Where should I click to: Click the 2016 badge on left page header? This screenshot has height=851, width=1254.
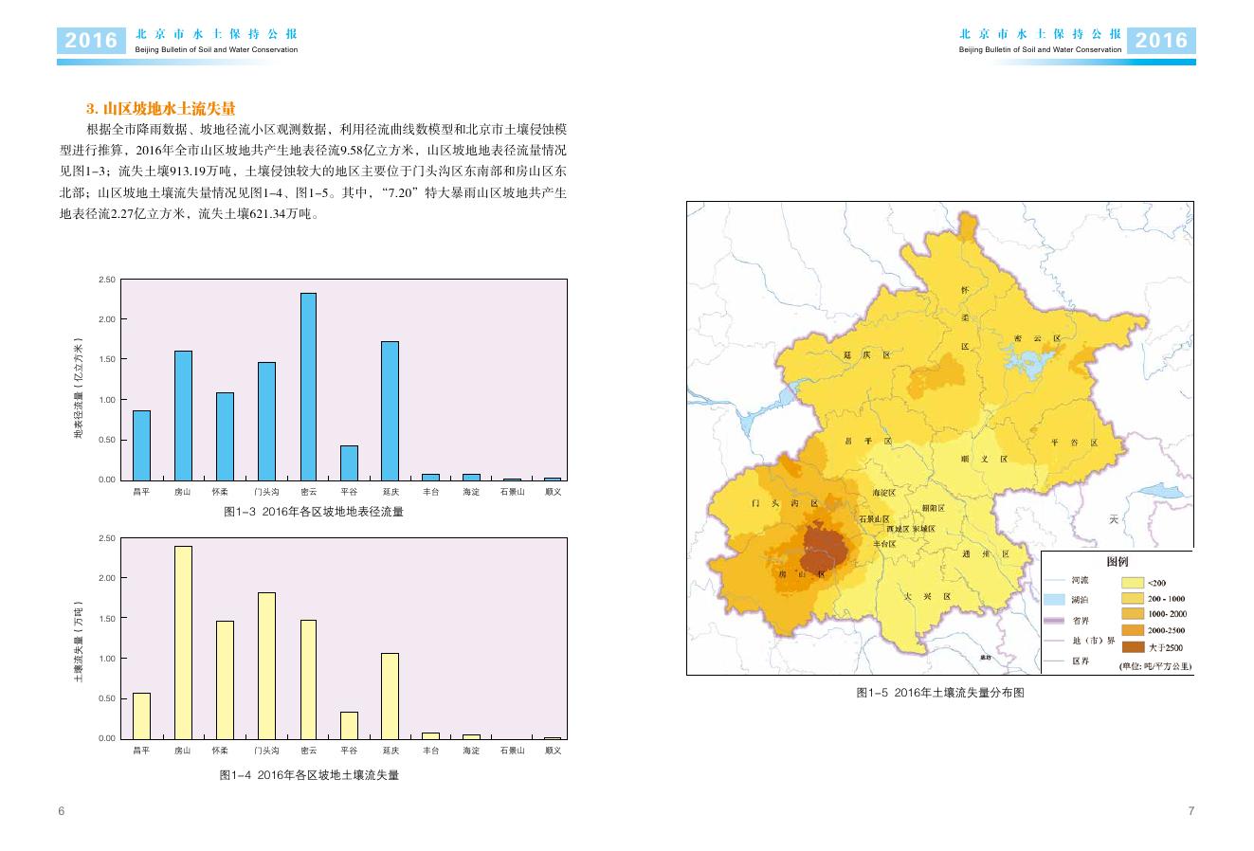92,40
